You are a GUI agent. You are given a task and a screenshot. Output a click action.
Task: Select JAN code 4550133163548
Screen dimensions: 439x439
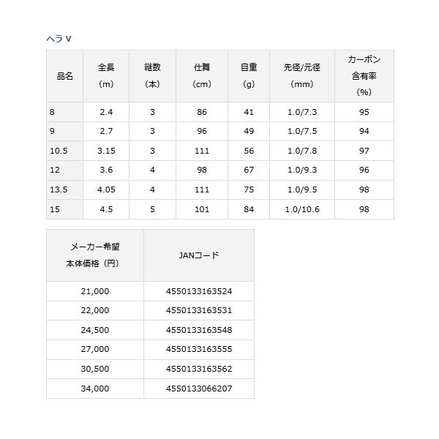click(199, 330)
